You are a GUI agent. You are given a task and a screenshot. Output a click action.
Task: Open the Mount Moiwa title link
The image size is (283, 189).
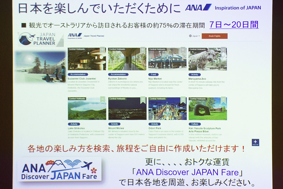[x=116, y=128]
